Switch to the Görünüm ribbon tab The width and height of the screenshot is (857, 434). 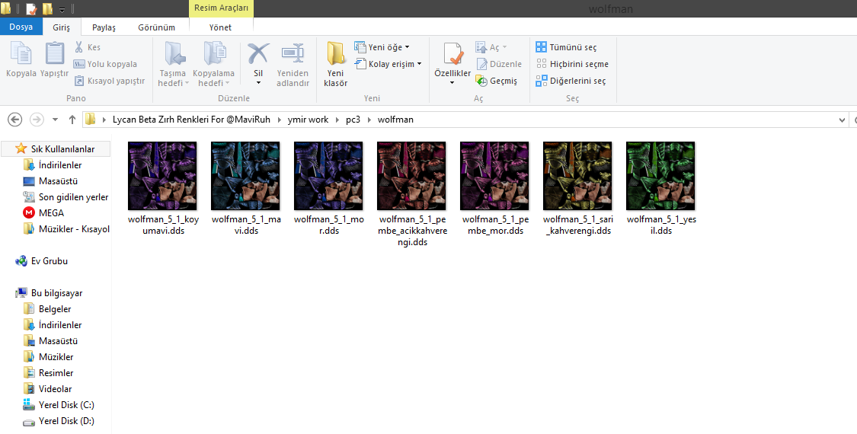click(x=156, y=27)
